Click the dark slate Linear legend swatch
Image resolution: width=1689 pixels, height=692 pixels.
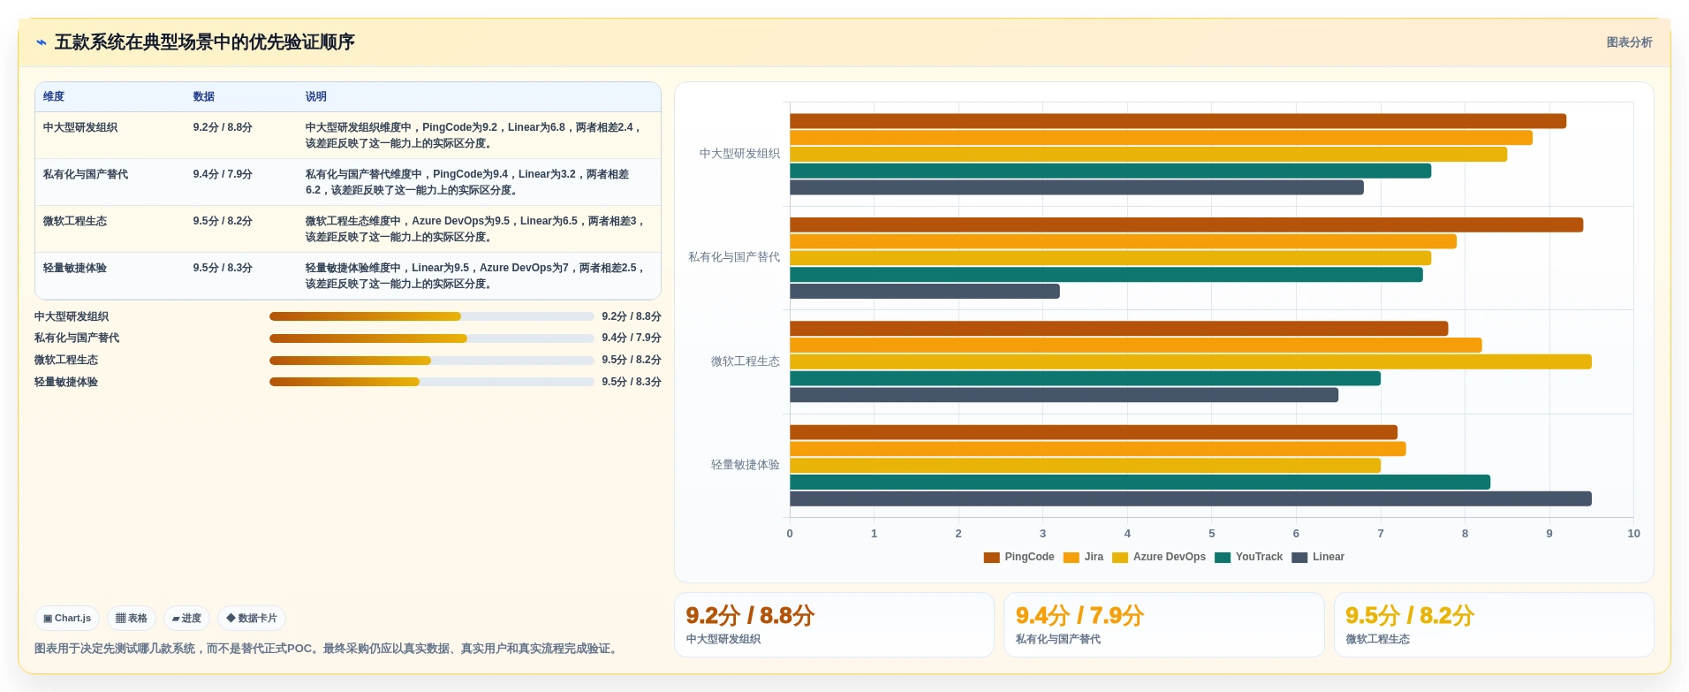pyautogui.click(x=1299, y=557)
